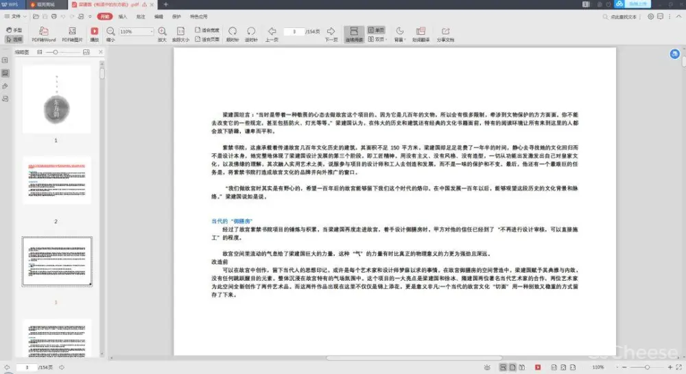Screen dimensions: 686x374
Task: Click the PDF转Word conversion icon
Action: [x=43, y=32]
